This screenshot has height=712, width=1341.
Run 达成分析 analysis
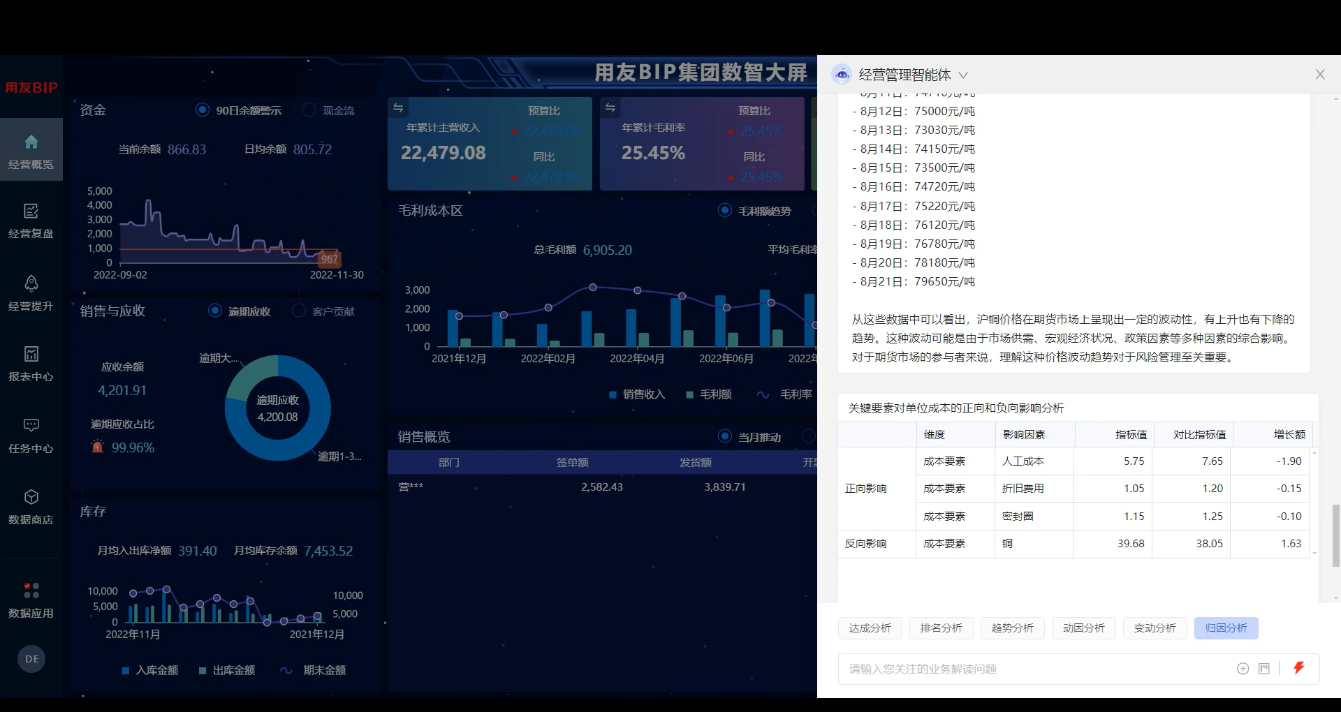(x=870, y=628)
